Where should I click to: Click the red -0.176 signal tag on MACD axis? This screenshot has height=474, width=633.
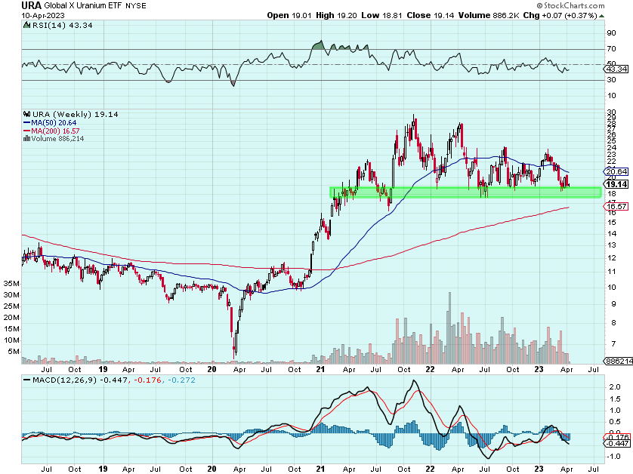617,437
